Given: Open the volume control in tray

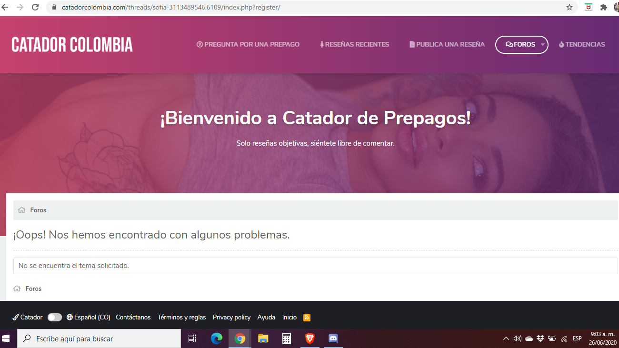Looking at the screenshot, I should tap(518, 338).
